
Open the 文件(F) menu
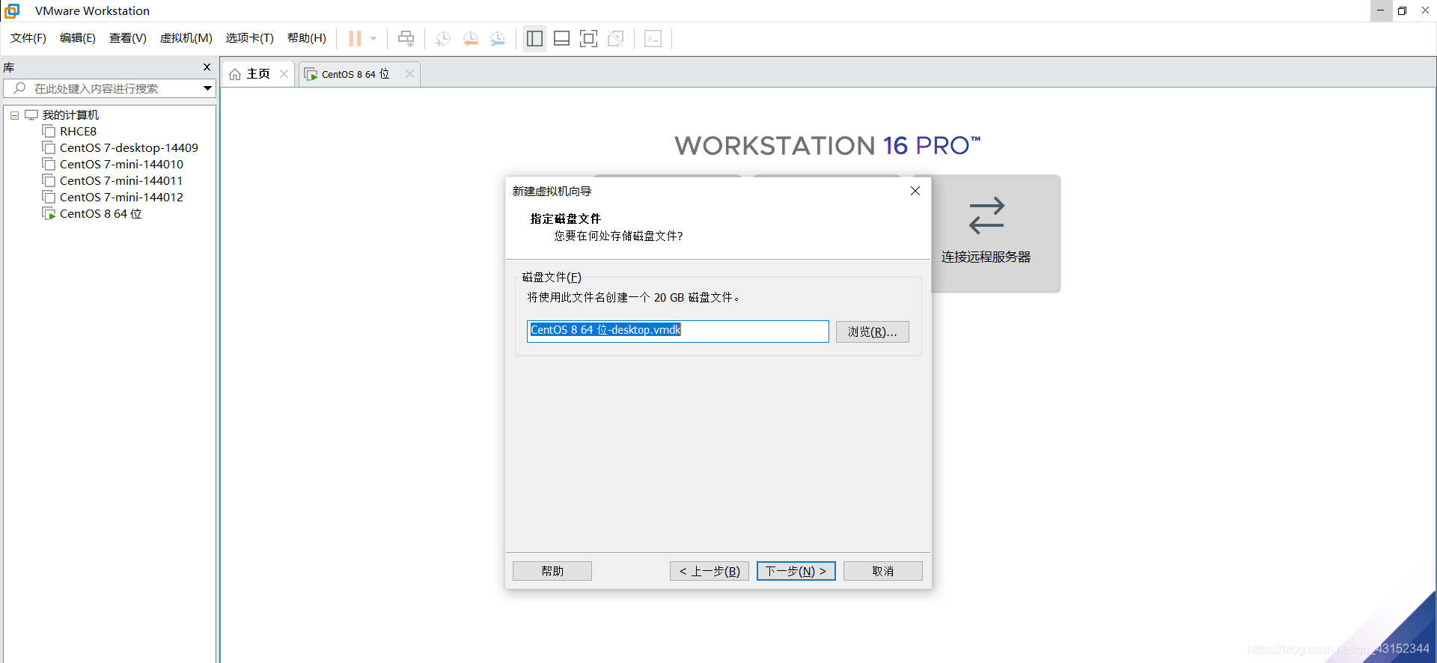(x=28, y=38)
